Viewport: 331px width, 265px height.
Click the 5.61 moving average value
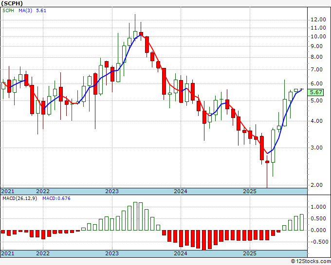point(41,11)
